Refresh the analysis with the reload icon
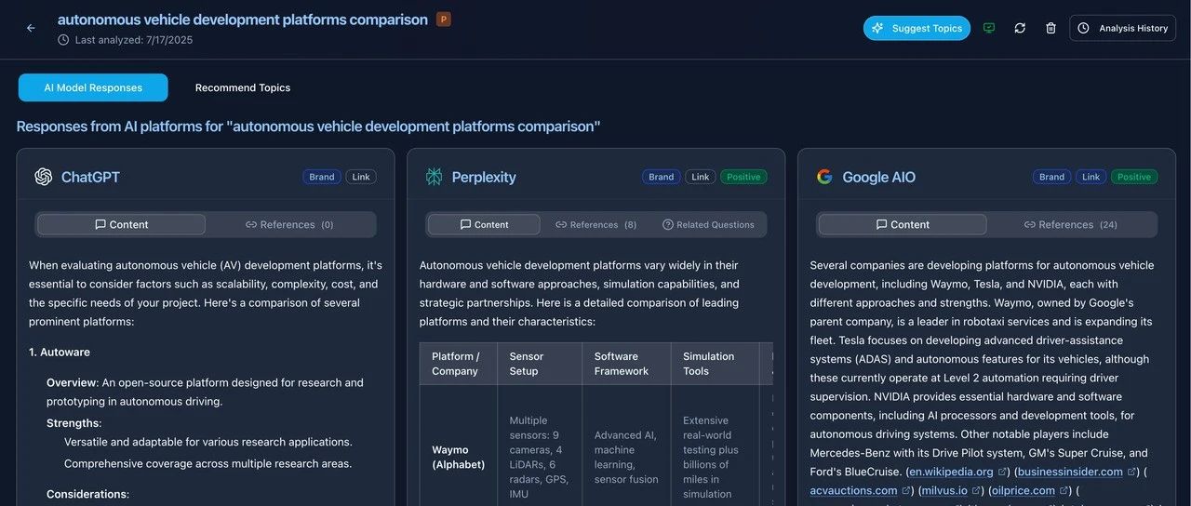The height and width of the screenshot is (506, 1191). pyautogui.click(x=1020, y=28)
